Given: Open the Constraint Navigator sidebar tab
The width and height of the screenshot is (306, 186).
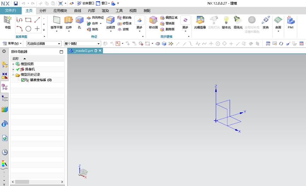Looking at the screenshot, I should (x=5, y=76).
